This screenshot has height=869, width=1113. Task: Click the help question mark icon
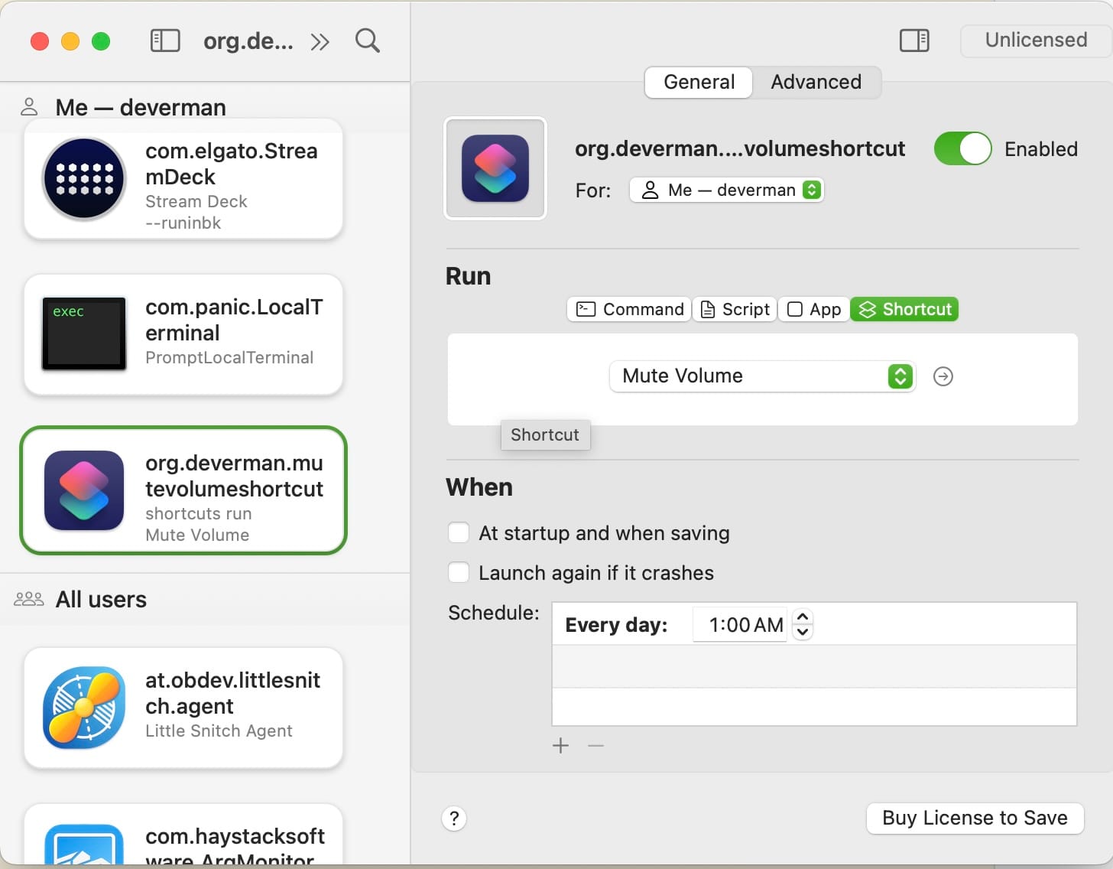[x=454, y=818]
